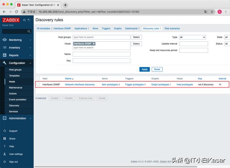Image resolution: width=230 pixels, height=168 pixels.
Task: Open the Status dropdown
Action: tap(227, 44)
